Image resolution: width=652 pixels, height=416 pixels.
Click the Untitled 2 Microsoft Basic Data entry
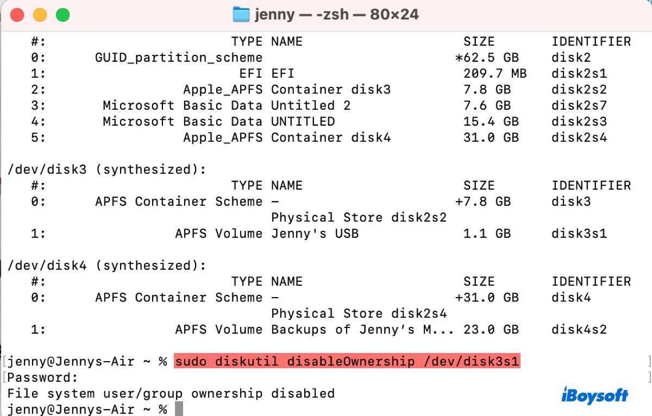pyautogui.click(x=310, y=105)
